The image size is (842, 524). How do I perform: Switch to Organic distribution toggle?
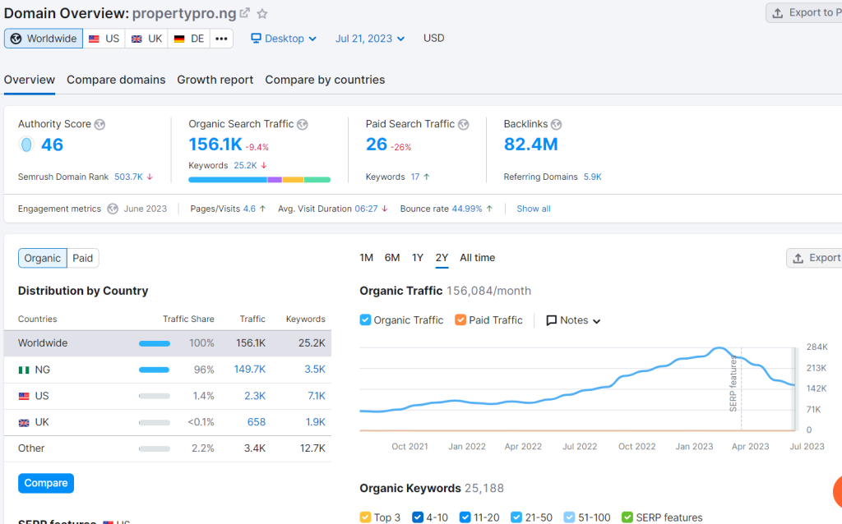(43, 258)
